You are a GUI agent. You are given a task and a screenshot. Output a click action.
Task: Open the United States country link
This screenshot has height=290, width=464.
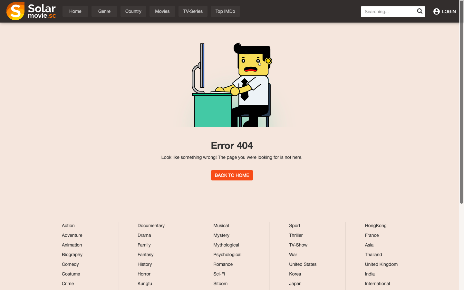(x=303, y=264)
